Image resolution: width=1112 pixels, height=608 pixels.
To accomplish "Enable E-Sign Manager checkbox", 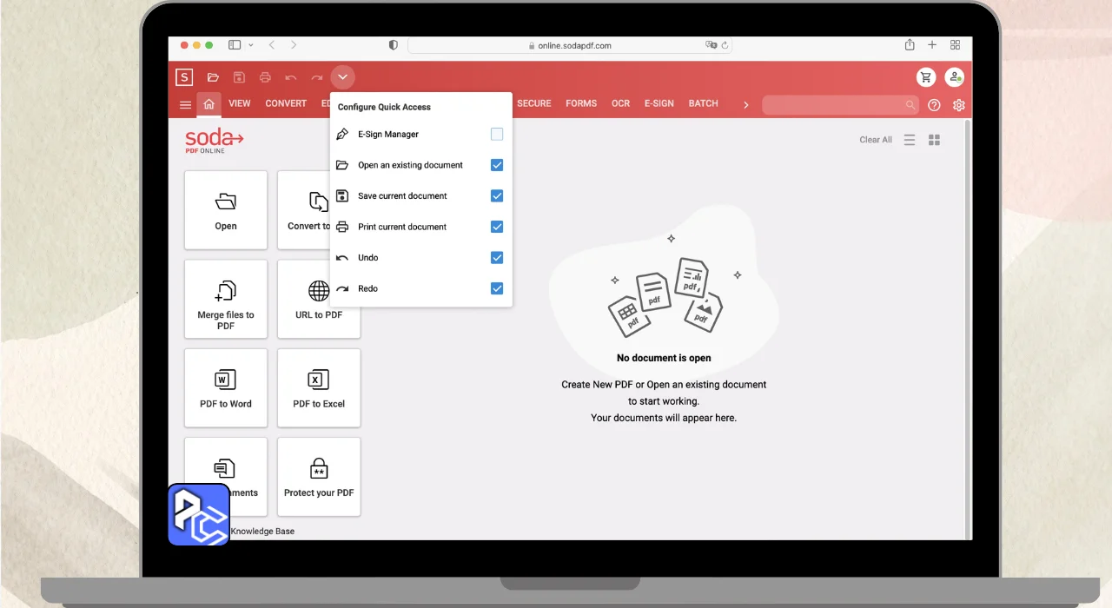I will pos(497,134).
